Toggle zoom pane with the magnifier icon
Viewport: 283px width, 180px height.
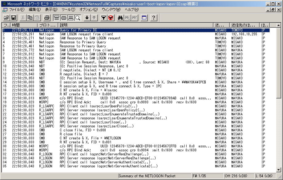78,18
